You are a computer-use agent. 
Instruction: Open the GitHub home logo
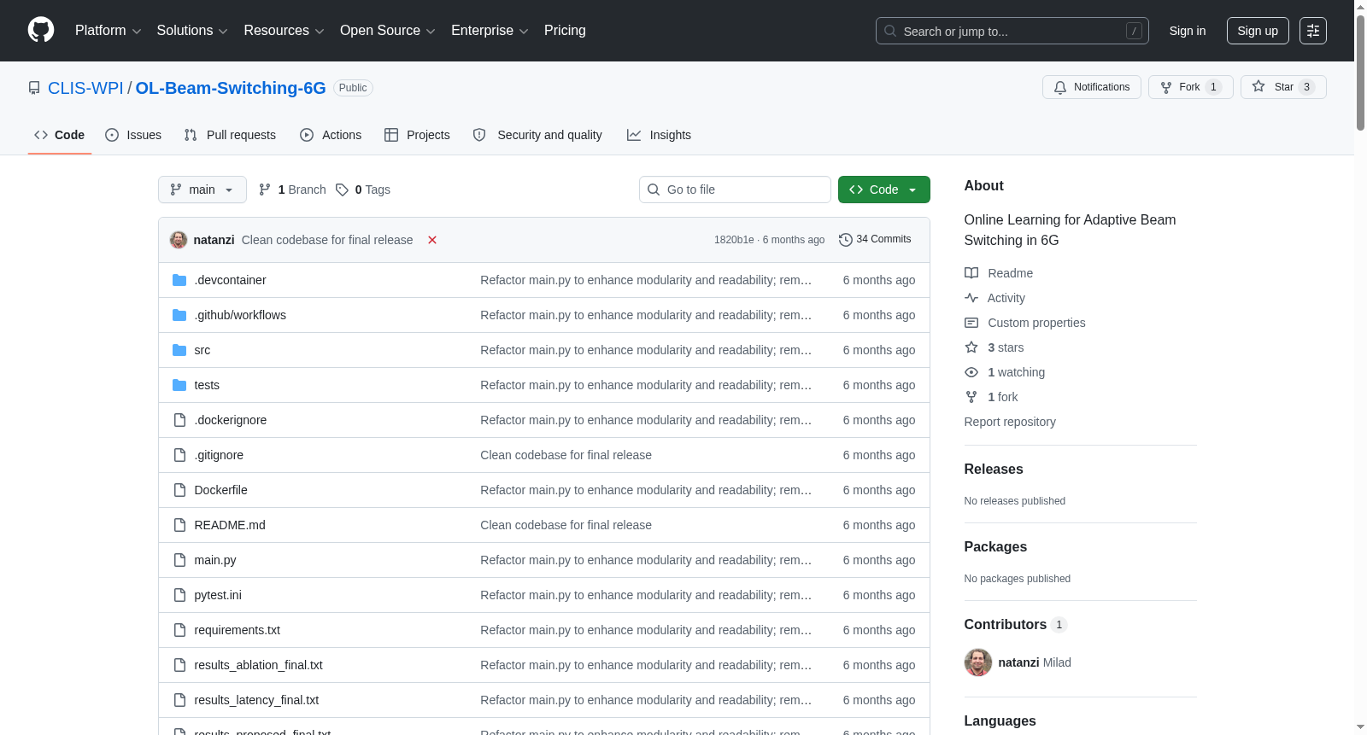tap(41, 30)
